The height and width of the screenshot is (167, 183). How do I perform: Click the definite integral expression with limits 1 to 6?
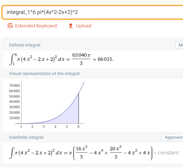pos(37,59)
